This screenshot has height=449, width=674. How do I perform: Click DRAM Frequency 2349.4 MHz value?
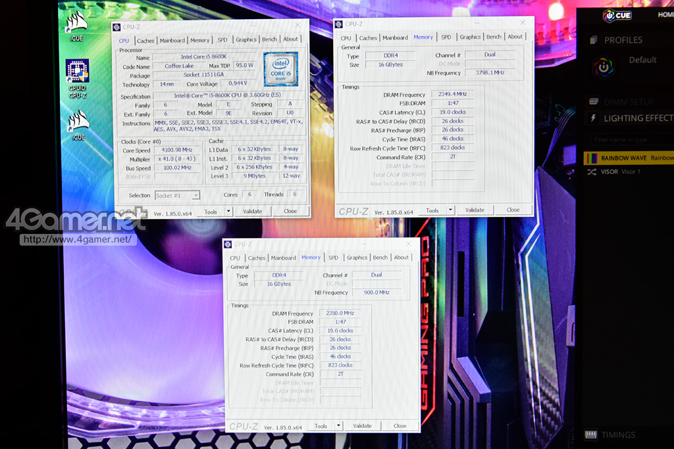(452, 94)
